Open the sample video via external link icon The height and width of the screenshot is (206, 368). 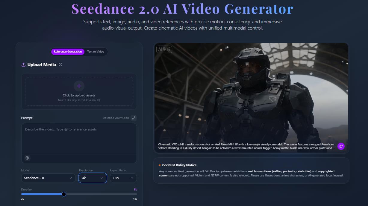[341, 146]
